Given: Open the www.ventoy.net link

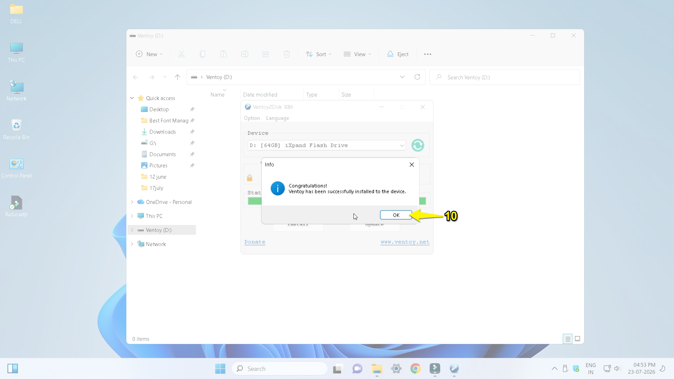Looking at the screenshot, I should click(405, 242).
